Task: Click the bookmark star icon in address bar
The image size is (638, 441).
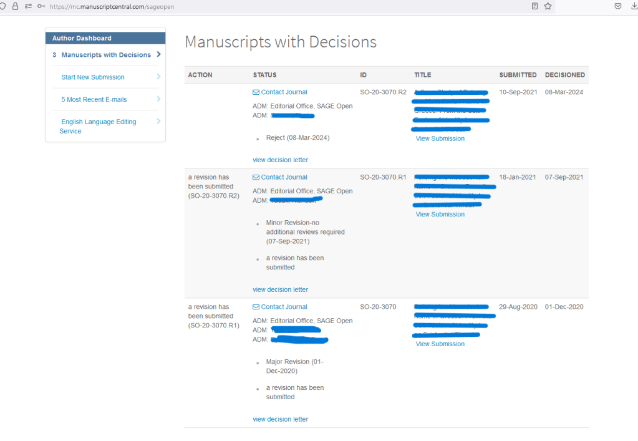Action: coord(548,6)
